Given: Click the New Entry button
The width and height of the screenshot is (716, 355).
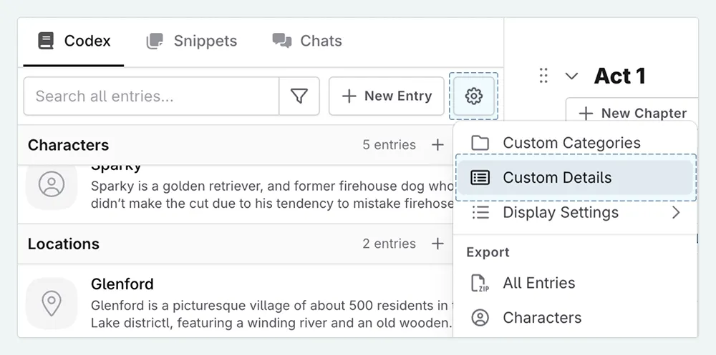Looking at the screenshot, I should (387, 96).
